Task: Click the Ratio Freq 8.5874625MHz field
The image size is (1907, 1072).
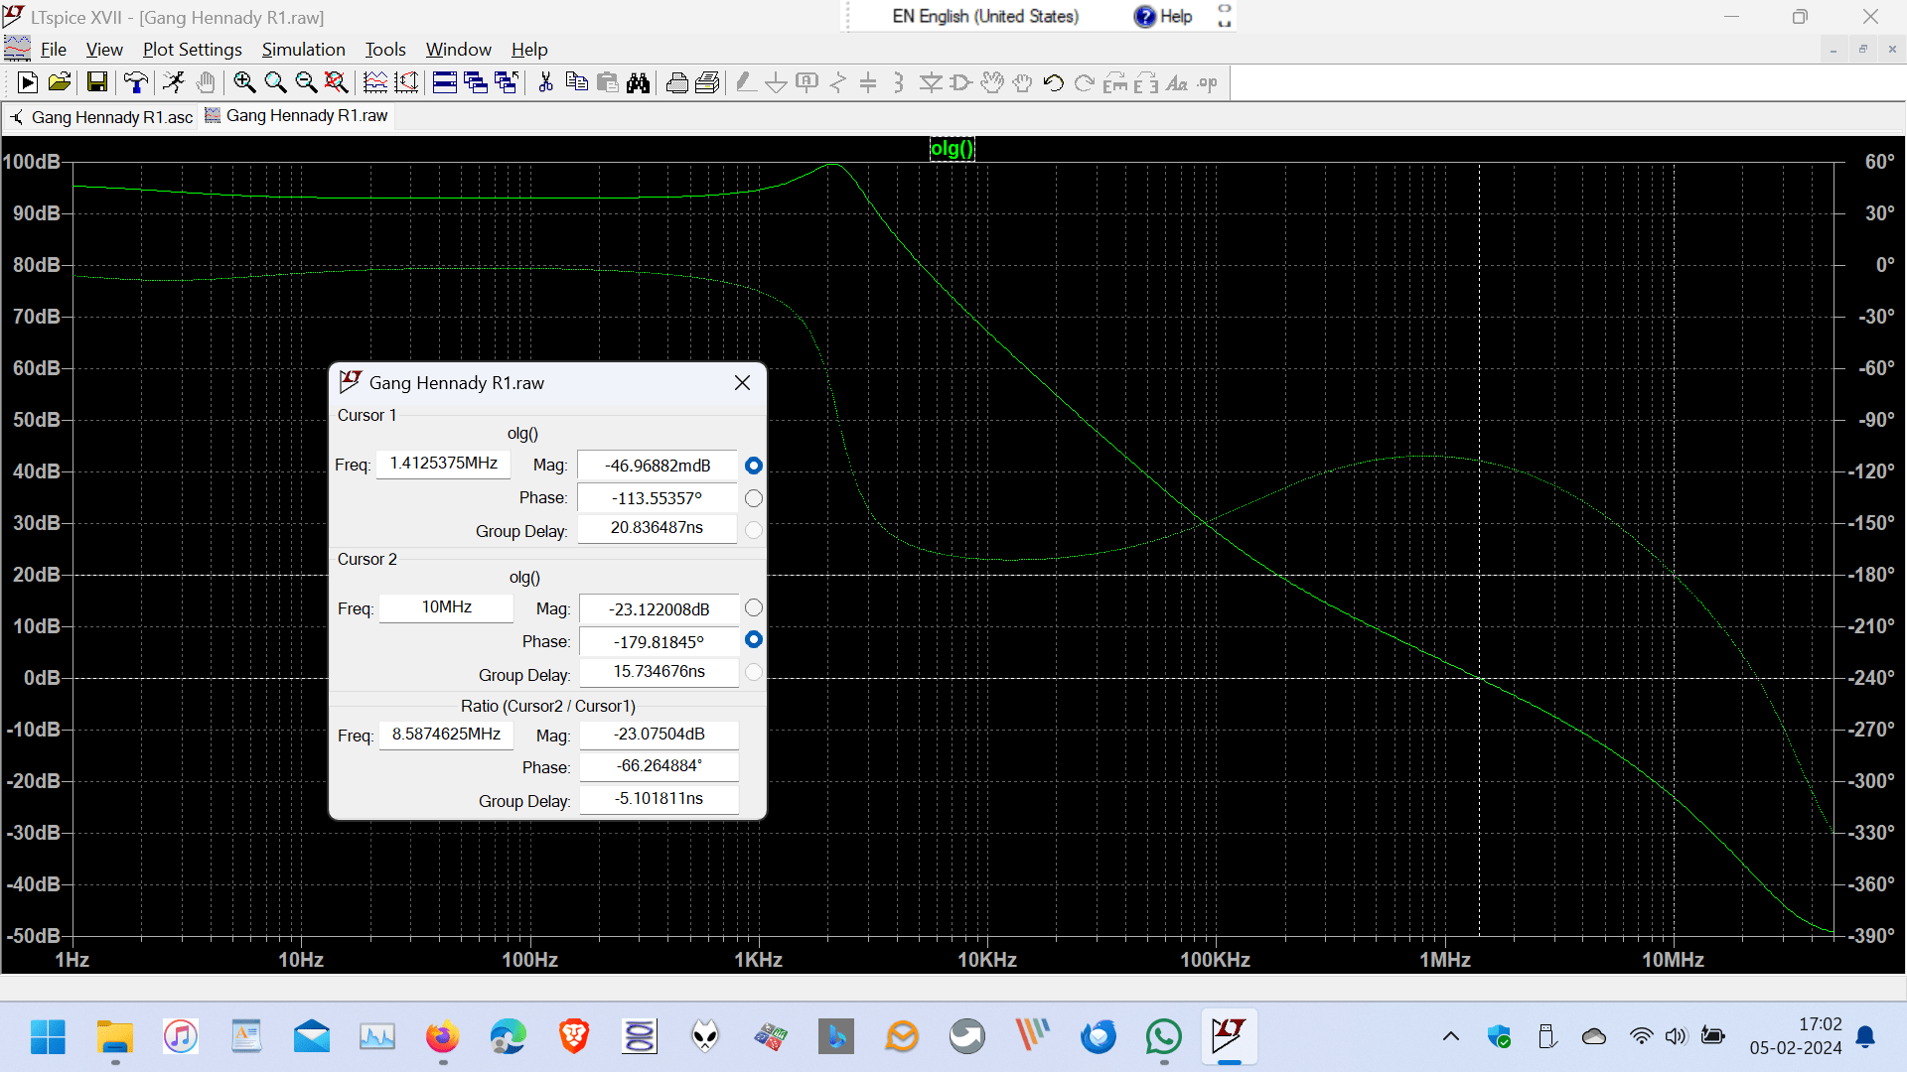Action: 446,735
